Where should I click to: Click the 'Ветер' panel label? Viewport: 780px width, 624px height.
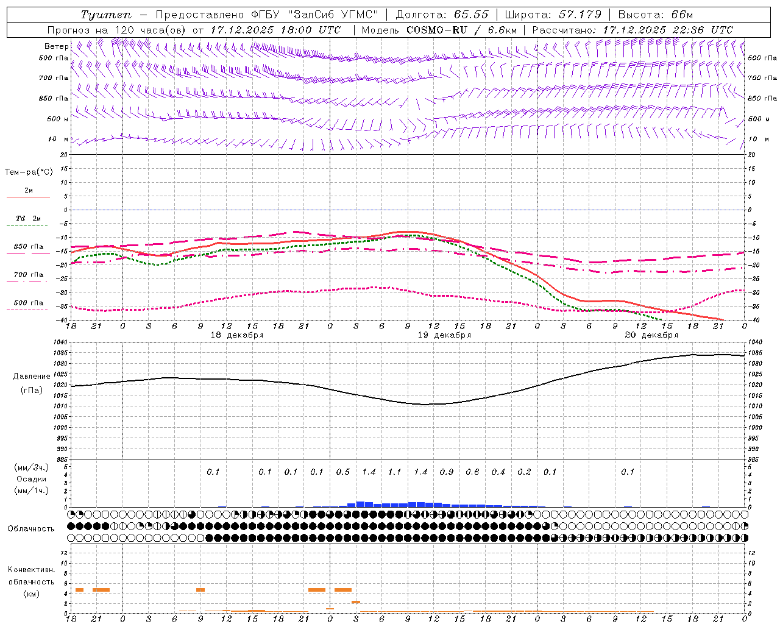[56, 46]
